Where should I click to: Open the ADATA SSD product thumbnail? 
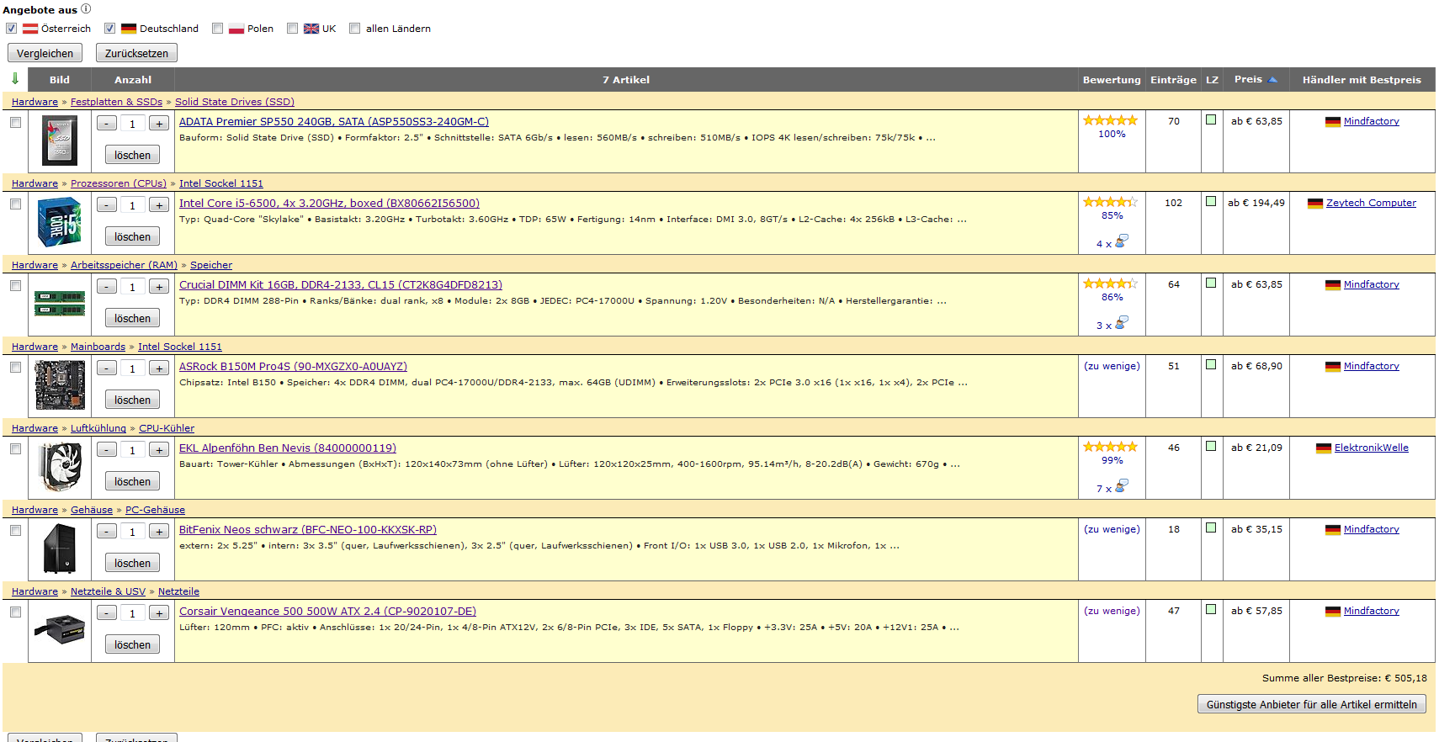(60, 140)
